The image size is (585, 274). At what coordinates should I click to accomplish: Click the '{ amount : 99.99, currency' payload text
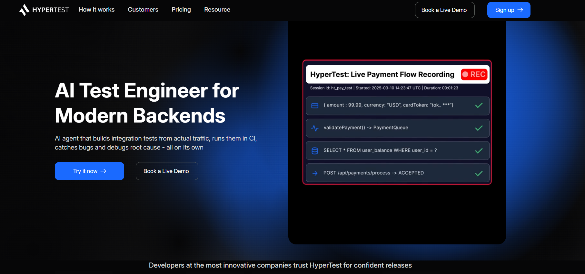click(388, 105)
